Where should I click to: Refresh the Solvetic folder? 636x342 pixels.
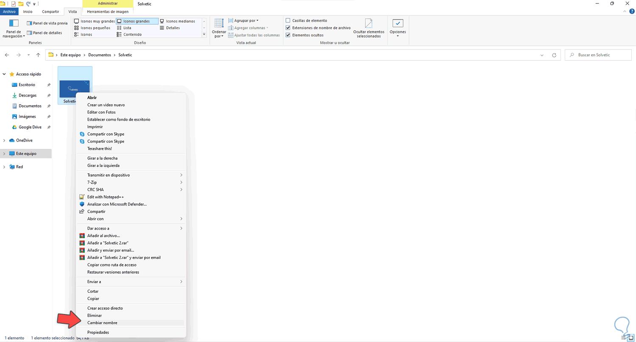coord(554,55)
